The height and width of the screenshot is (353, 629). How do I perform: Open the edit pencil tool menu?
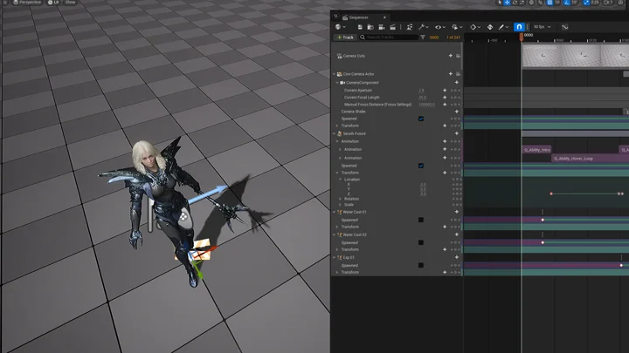(x=503, y=27)
